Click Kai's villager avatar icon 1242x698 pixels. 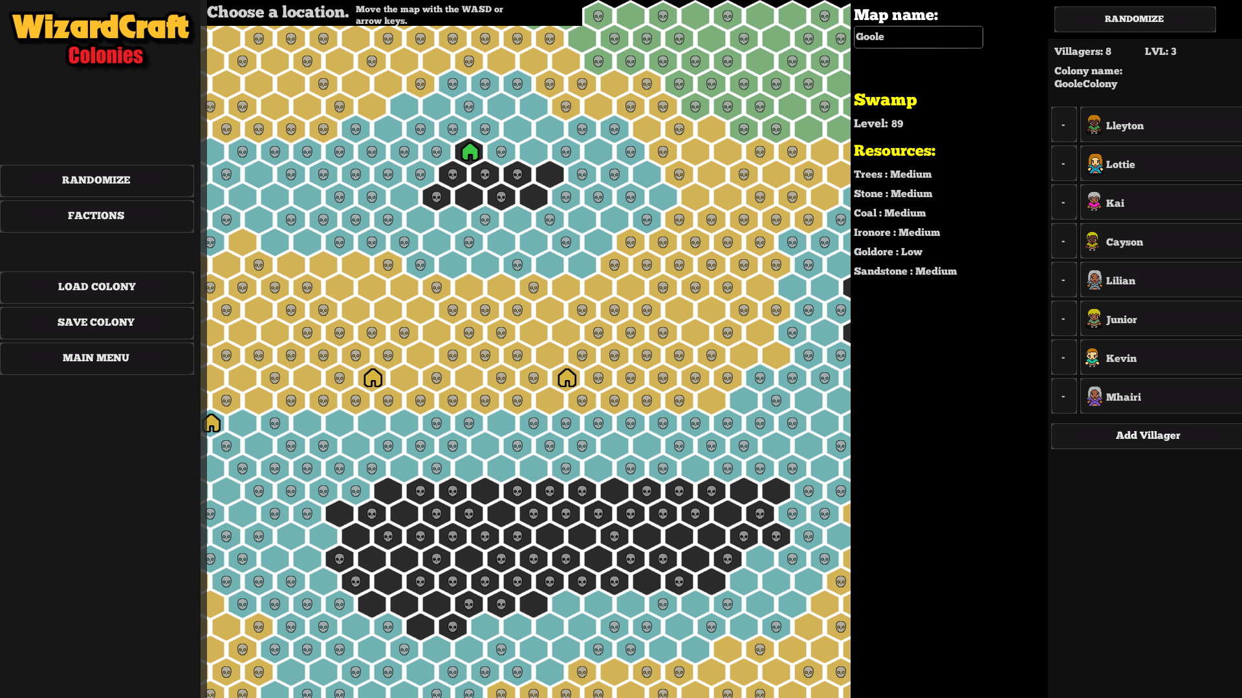pyautogui.click(x=1094, y=202)
